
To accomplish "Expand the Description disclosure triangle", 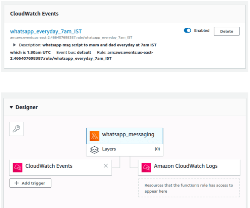I will coord(14,45).
